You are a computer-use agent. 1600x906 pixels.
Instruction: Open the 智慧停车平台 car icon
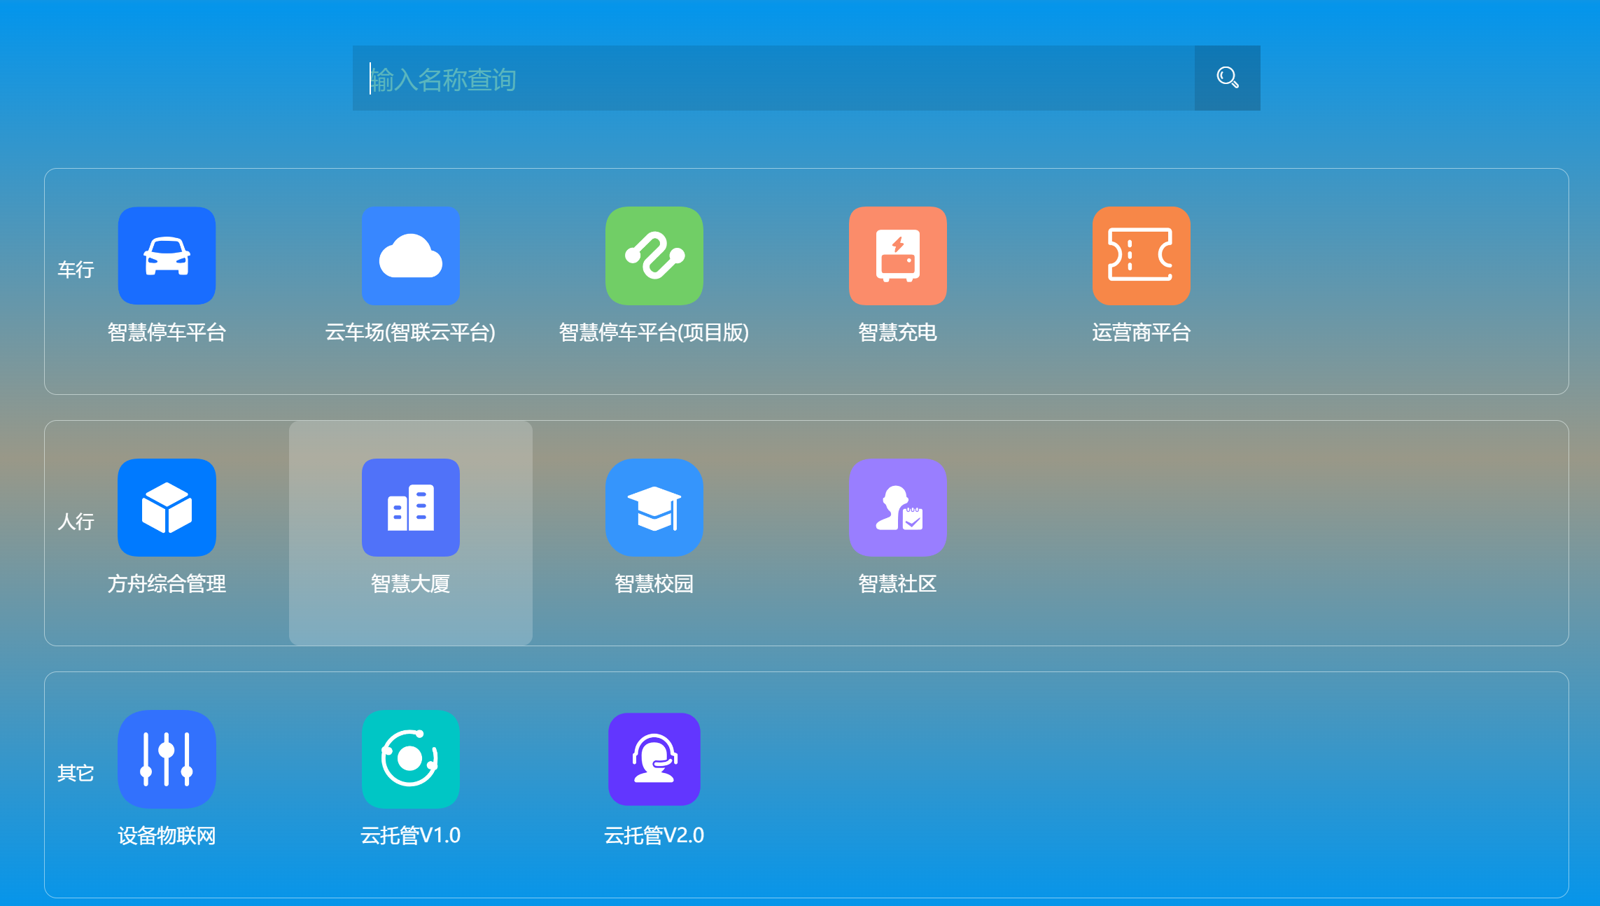(167, 256)
